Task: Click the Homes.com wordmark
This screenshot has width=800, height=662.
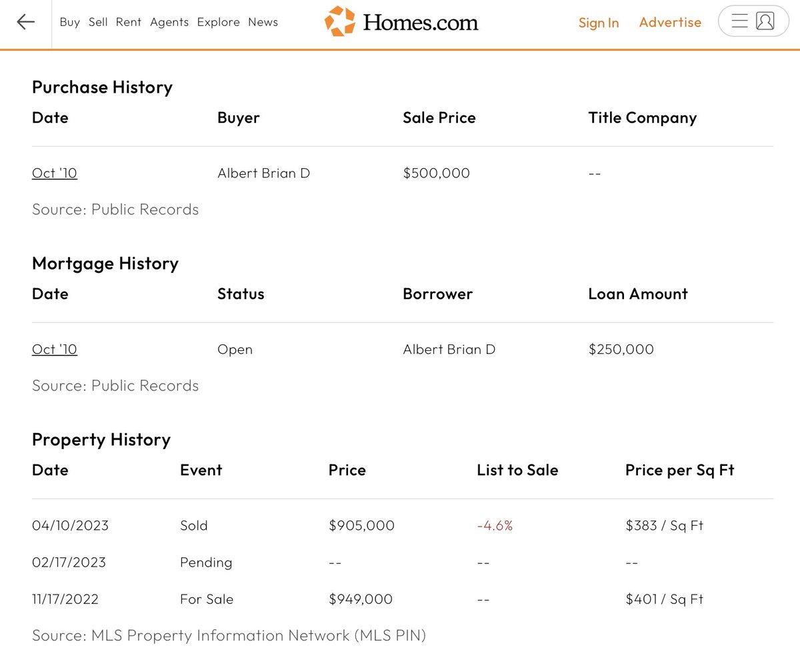Action: coord(421,23)
